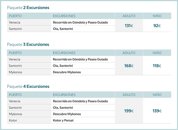
Task: Click the ADULTO header in Paquete 4 table
Action: click(129, 95)
